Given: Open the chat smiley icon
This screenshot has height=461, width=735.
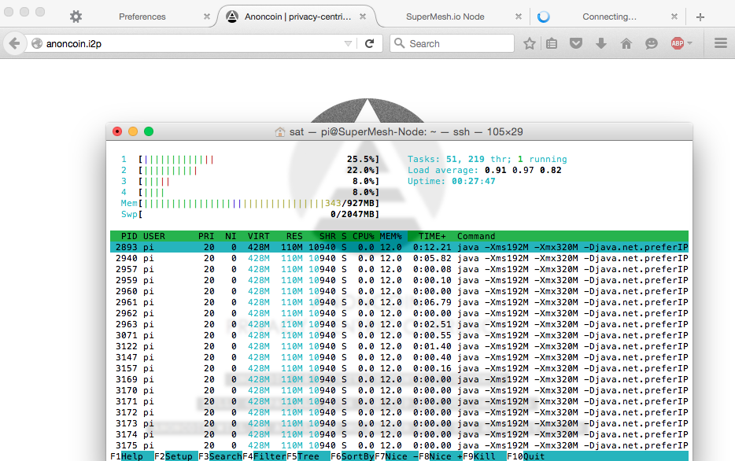Looking at the screenshot, I should (651, 43).
